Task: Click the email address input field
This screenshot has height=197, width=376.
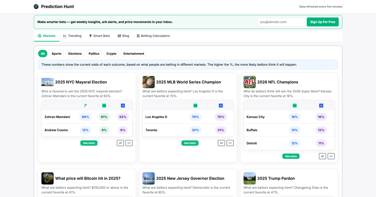Action: (281, 22)
